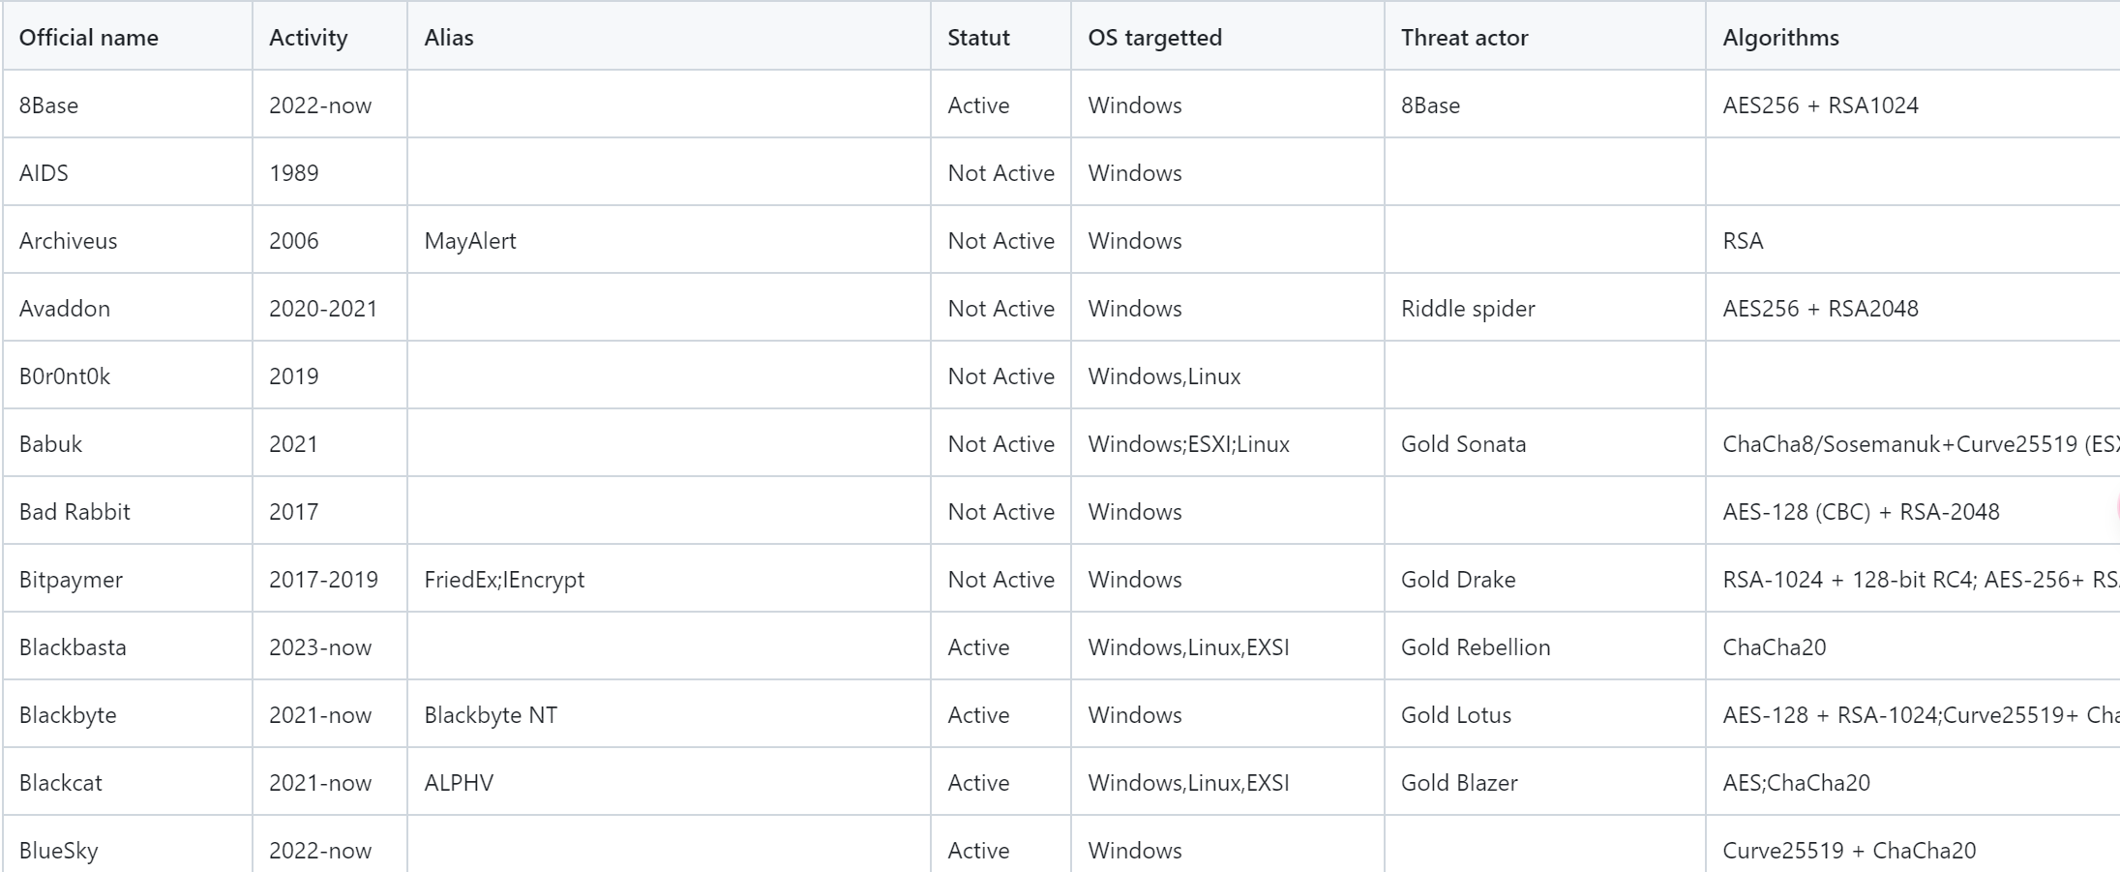2120x872 pixels.
Task: Select the ALPHV alias cell
Action: (459, 783)
